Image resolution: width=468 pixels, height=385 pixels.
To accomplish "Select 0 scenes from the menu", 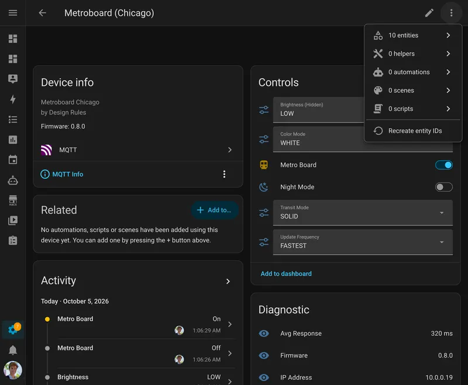I will pyautogui.click(x=413, y=91).
